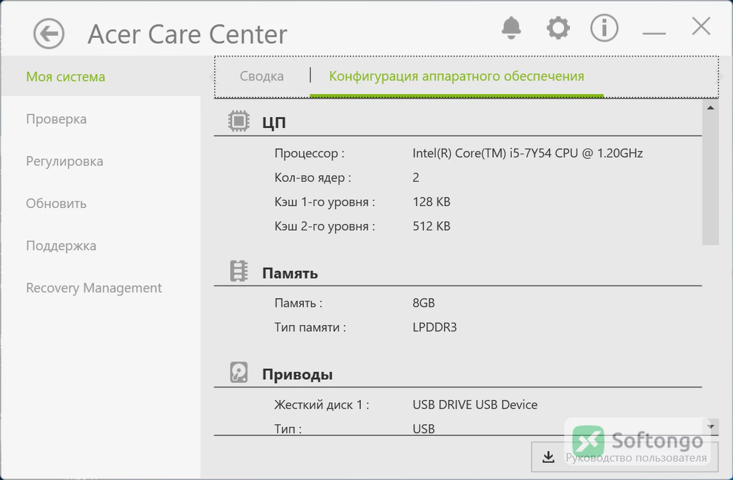This screenshot has width=733, height=480.
Task: Open Recovery Management section
Action: [94, 288]
